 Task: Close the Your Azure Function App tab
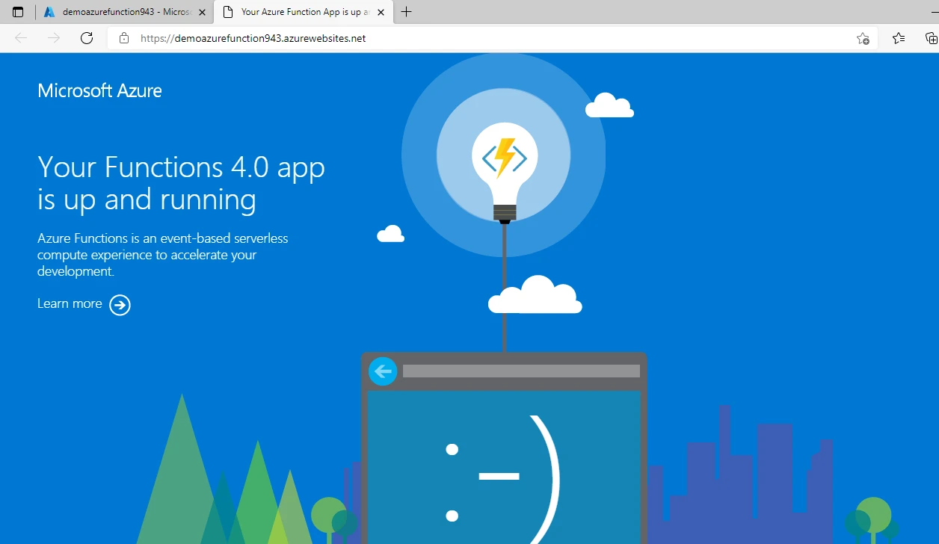[x=381, y=12]
